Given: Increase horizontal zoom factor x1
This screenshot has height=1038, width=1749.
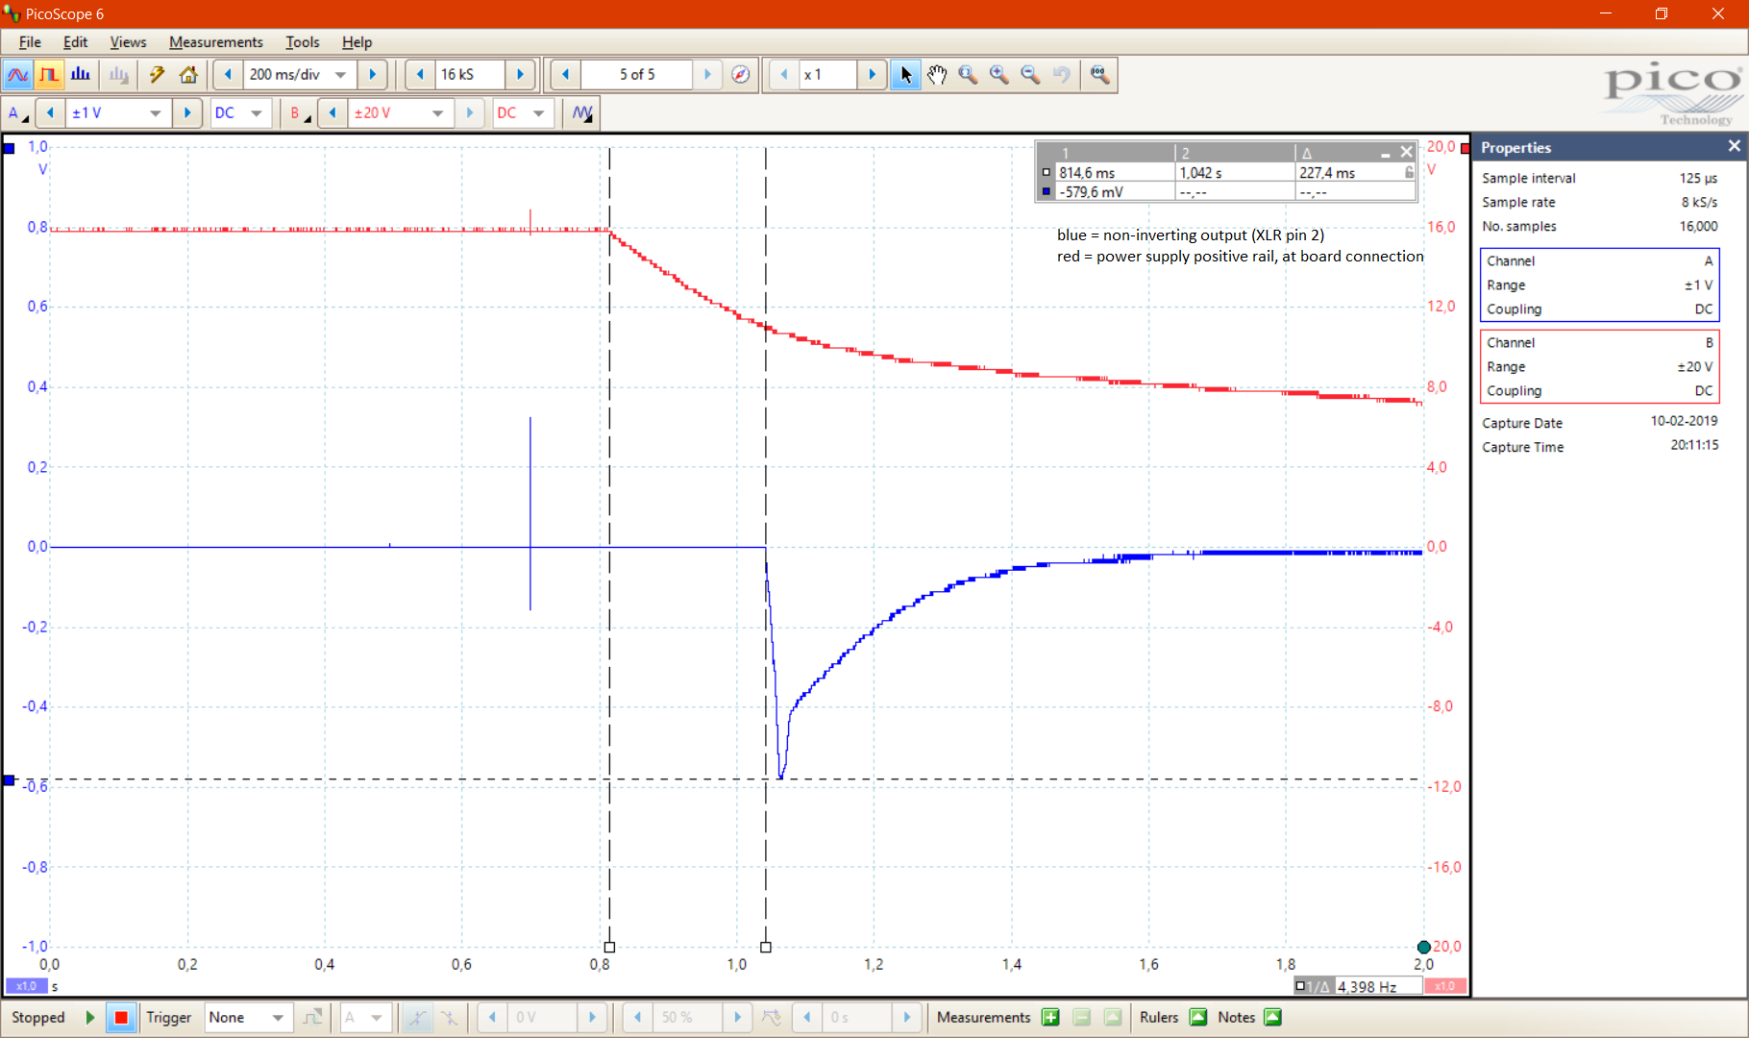Looking at the screenshot, I should 872,74.
